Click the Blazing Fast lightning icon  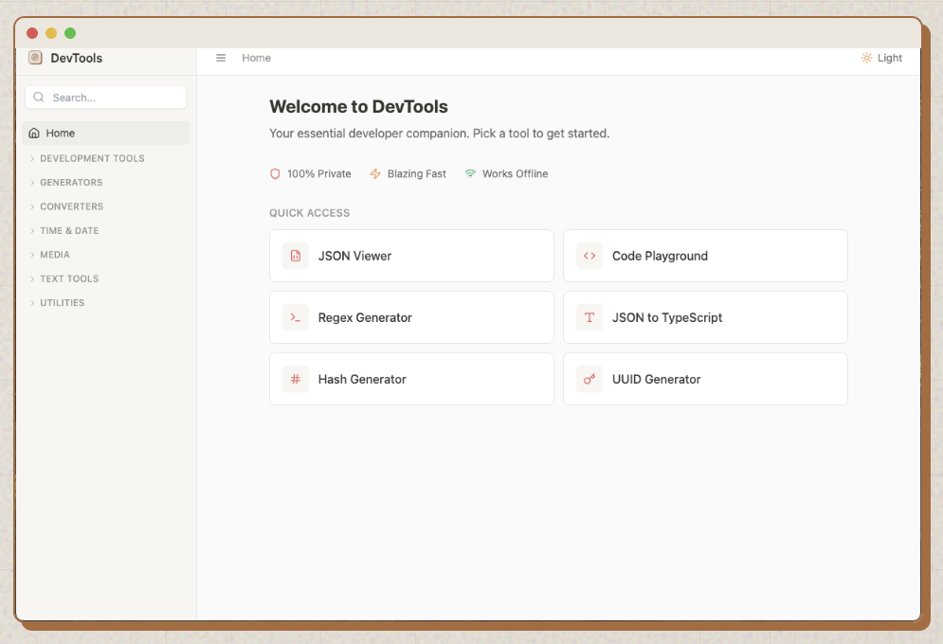coord(375,173)
